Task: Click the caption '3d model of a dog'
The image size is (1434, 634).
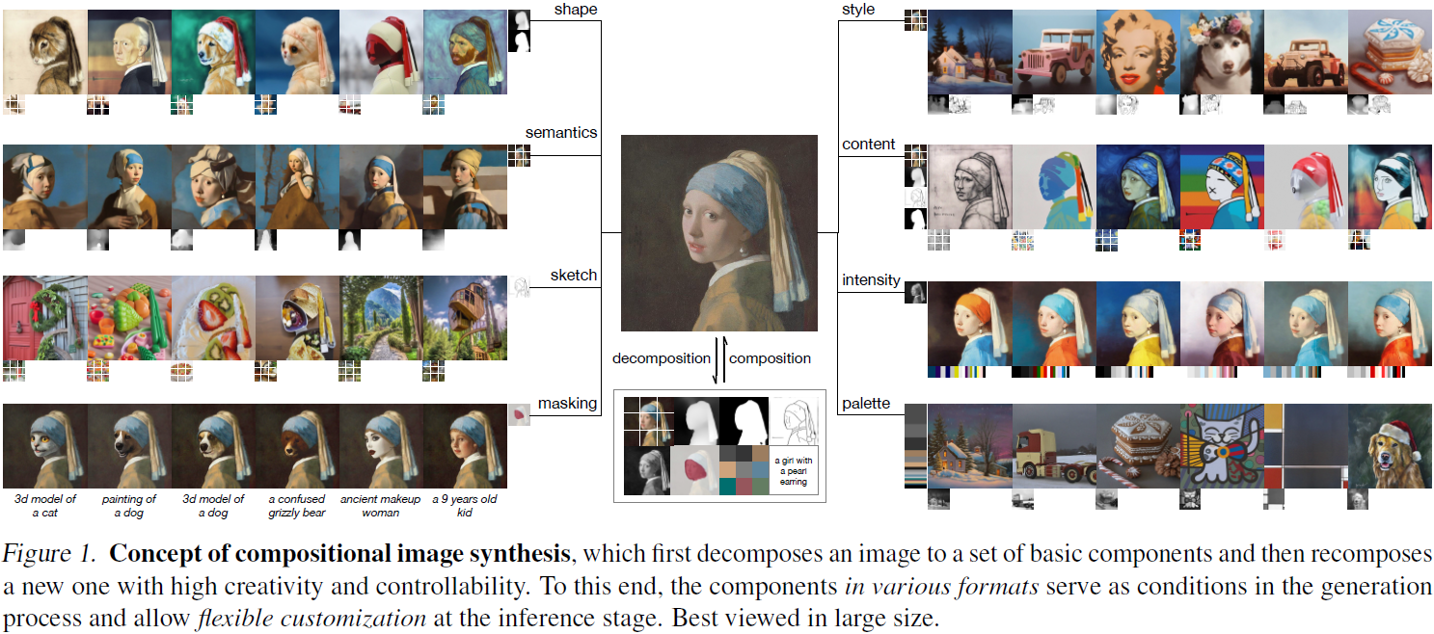Action: (x=213, y=505)
